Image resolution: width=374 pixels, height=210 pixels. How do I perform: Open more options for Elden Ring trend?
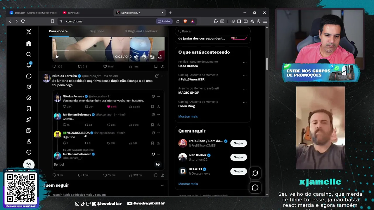(245, 103)
